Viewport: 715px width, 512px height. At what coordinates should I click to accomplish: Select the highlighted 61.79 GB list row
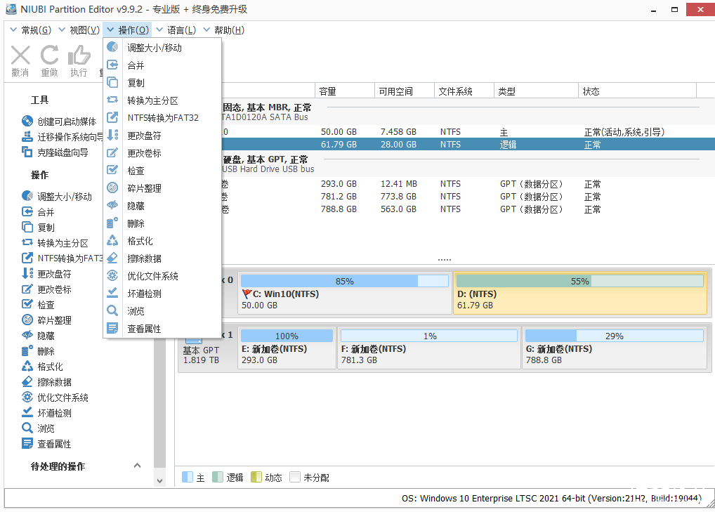coord(468,145)
